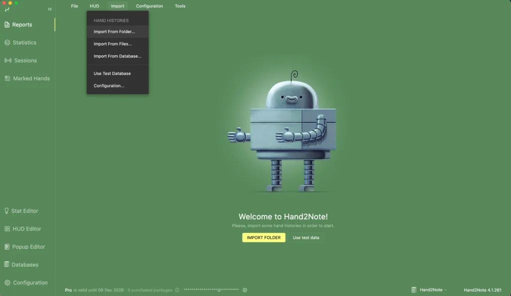Click the Hand2Note 4.1.261 version label

pyautogui.click(x=483, y=290)
